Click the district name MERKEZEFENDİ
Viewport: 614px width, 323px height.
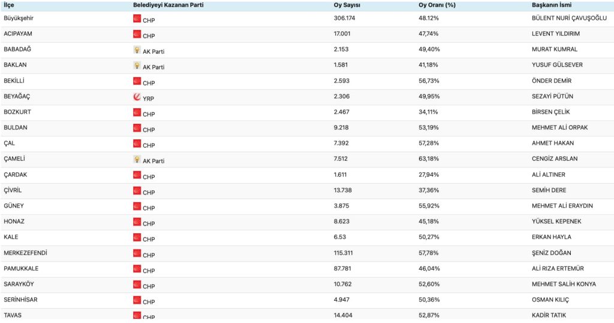25,253
